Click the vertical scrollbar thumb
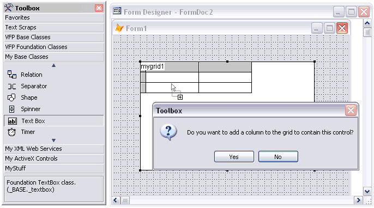 [x=367, y=33]
